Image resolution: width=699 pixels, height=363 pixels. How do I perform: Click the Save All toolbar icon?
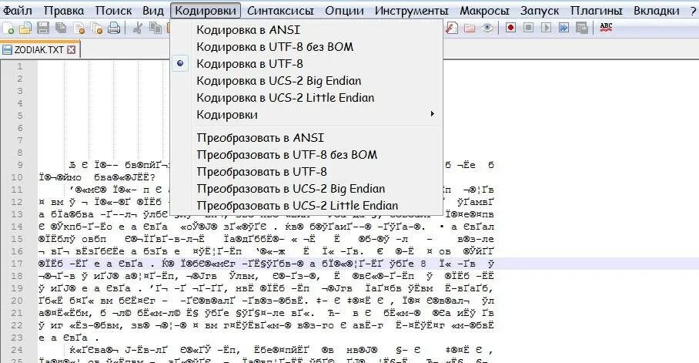tap(61, 28)
